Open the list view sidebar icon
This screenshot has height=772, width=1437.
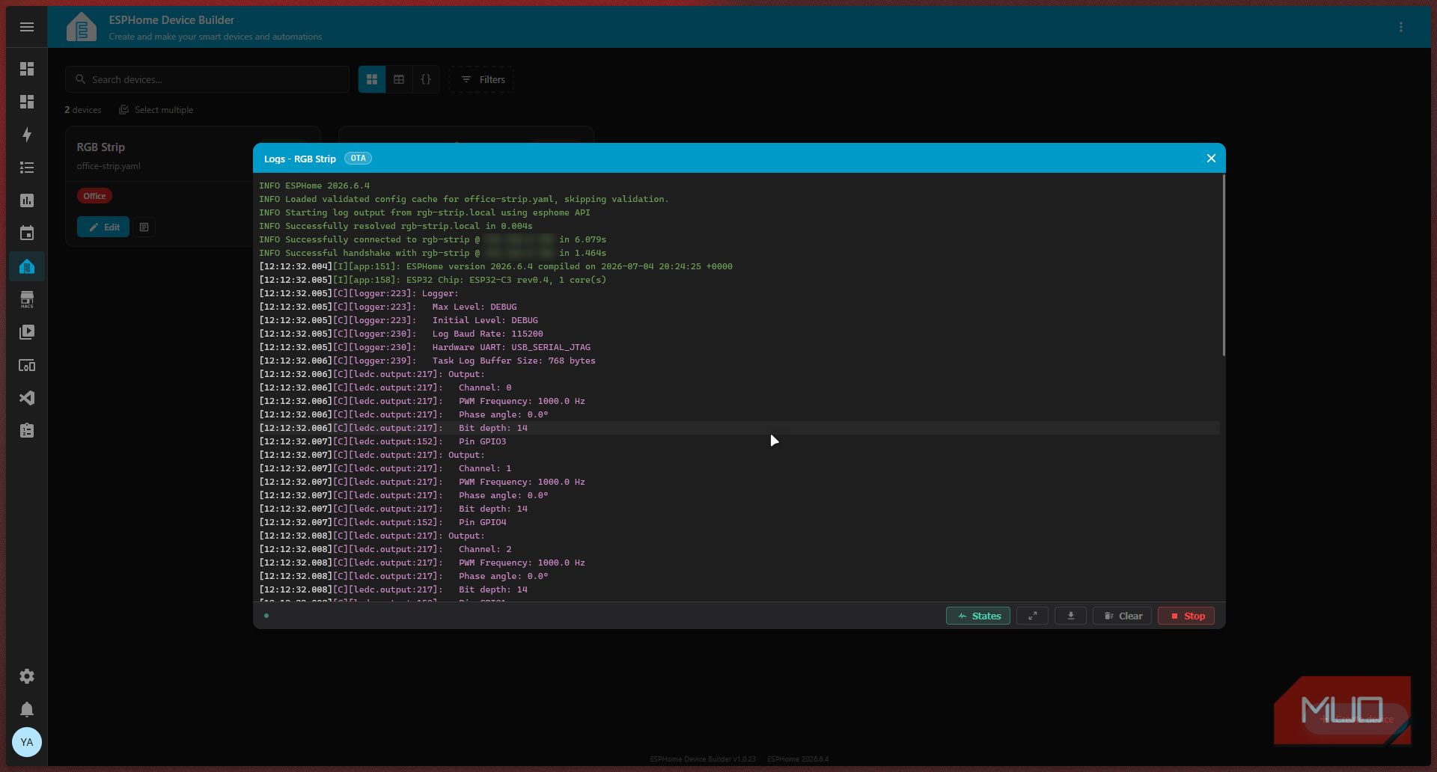[x=27, y=168]
